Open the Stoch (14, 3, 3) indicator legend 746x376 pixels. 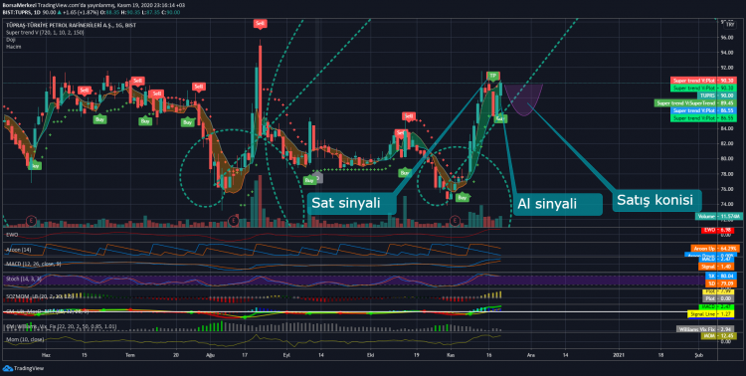click(x=23, y=278)
